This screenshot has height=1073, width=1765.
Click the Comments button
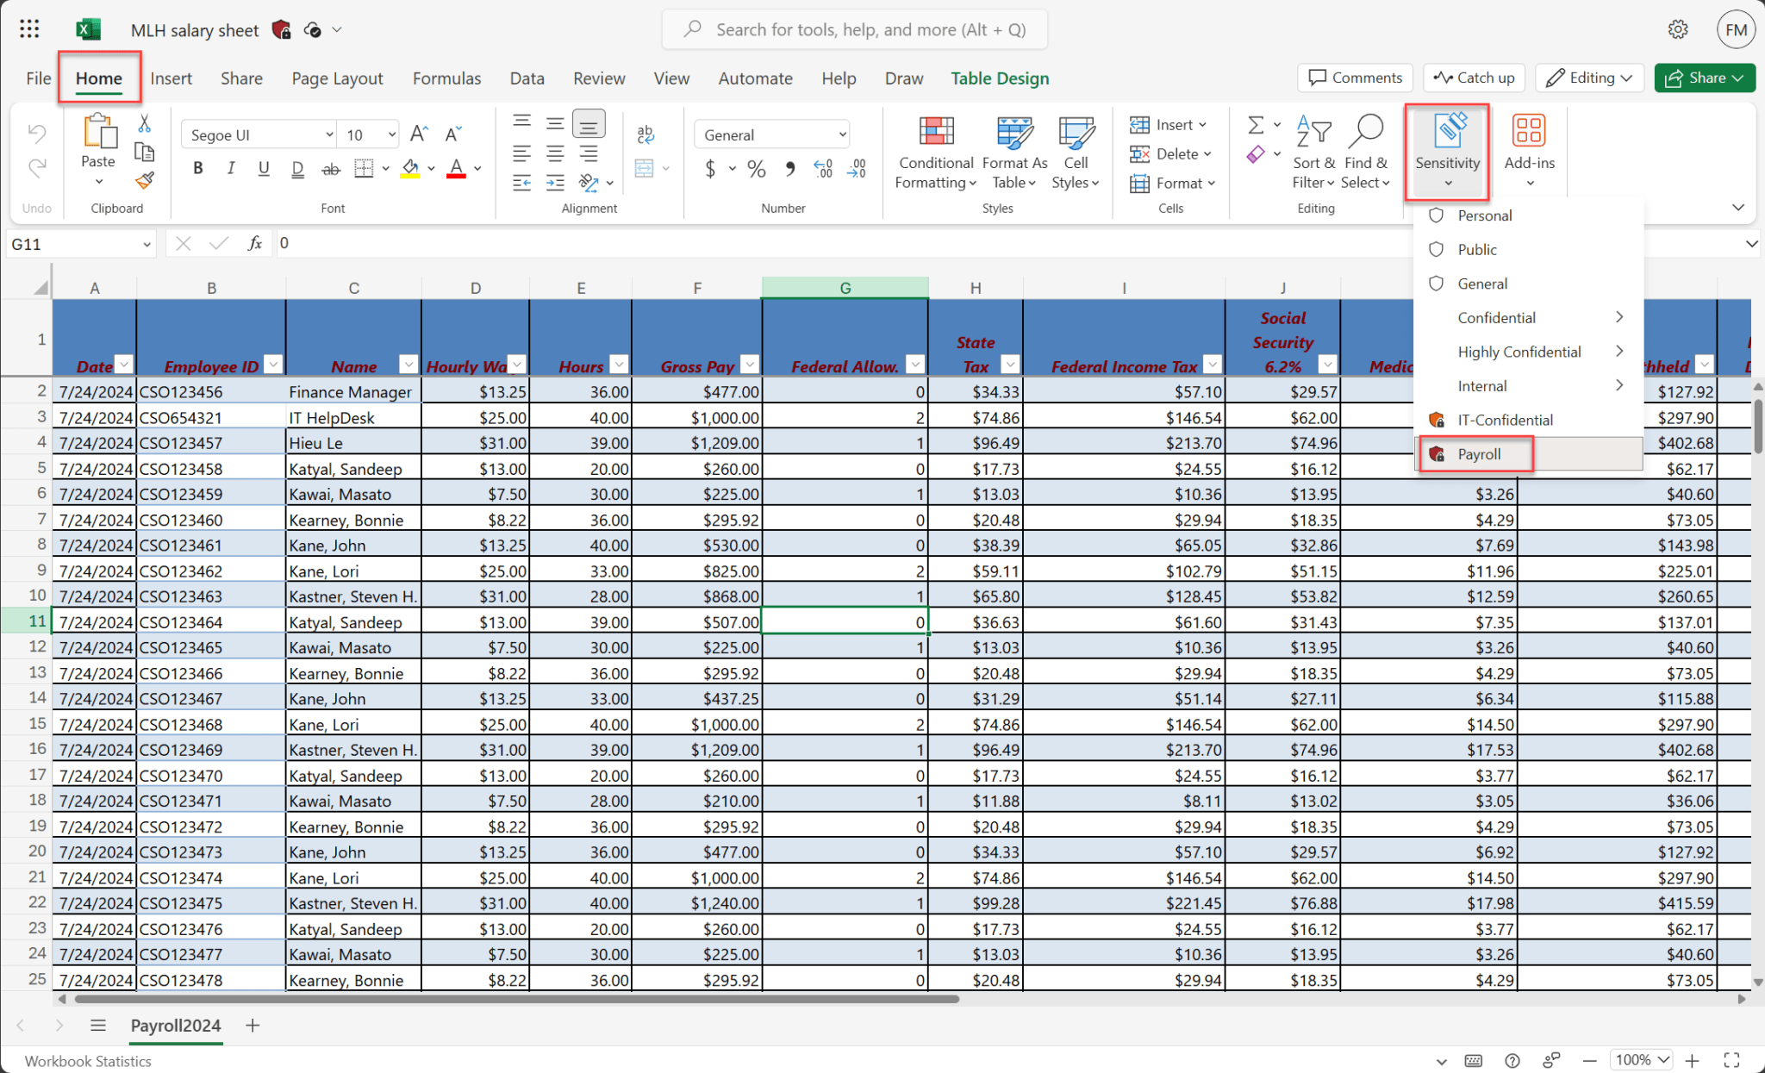[x=1355, y=78]
